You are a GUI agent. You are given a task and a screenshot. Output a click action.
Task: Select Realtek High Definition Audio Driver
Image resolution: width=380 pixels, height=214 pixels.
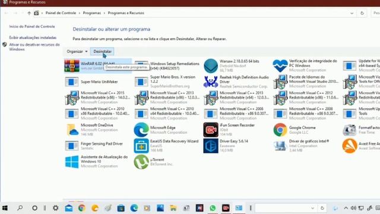point(237,82)
